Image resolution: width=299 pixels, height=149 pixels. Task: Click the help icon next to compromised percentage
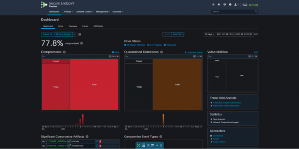(81, 43)
